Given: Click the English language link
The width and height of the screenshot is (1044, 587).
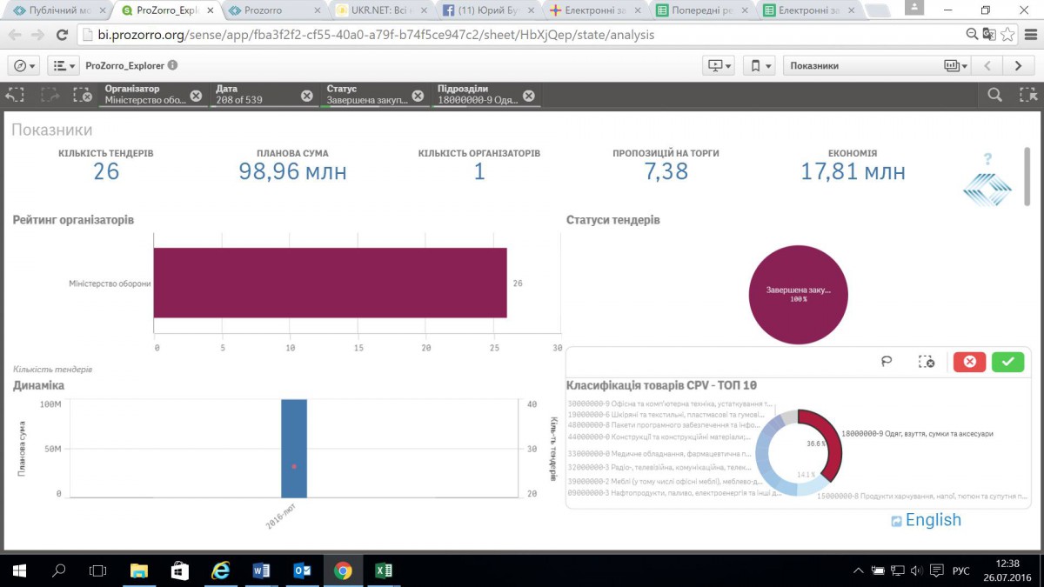Looking at the screenshot, I should 933,520.
